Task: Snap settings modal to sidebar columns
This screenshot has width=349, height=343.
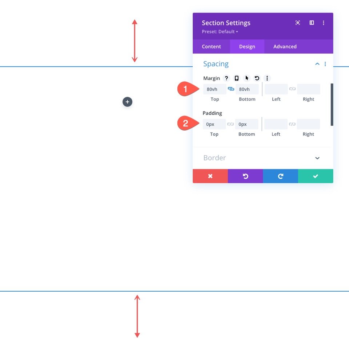Action: pos(312,23)
